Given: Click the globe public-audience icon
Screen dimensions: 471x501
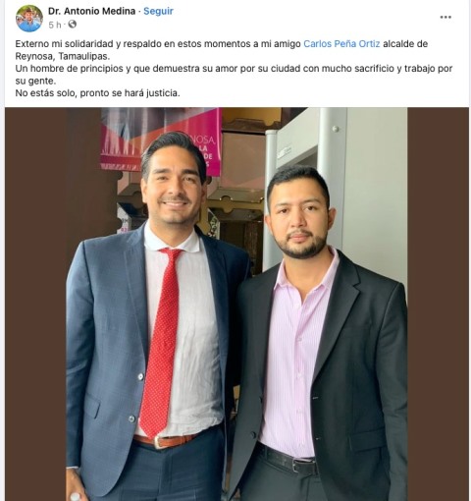Looking at the screenshot, I should point(72,25).
